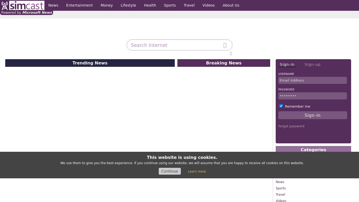Viewport: 359px width, 202px height.
Task: Select the Sign-in tab
Action: [x=287, y=64]
